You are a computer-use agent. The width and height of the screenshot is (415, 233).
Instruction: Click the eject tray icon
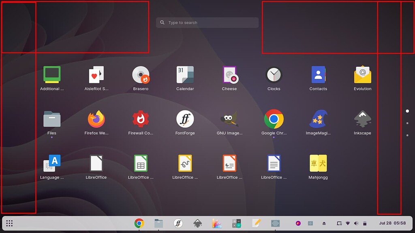[x=324, y=223]
